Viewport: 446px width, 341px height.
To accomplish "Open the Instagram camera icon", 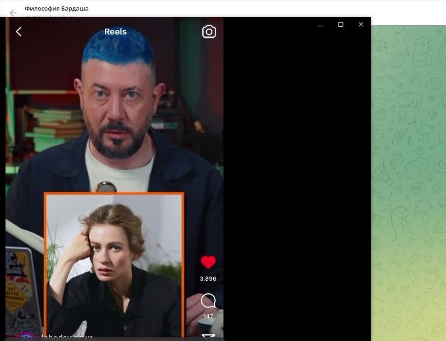I will [x=209, y=31].
